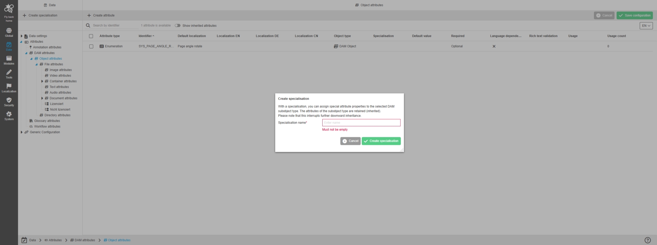Confirm with green Create specialisation button
Viewport: 657px width, 245px height.
pyautogui.click(x=381, y=141)
